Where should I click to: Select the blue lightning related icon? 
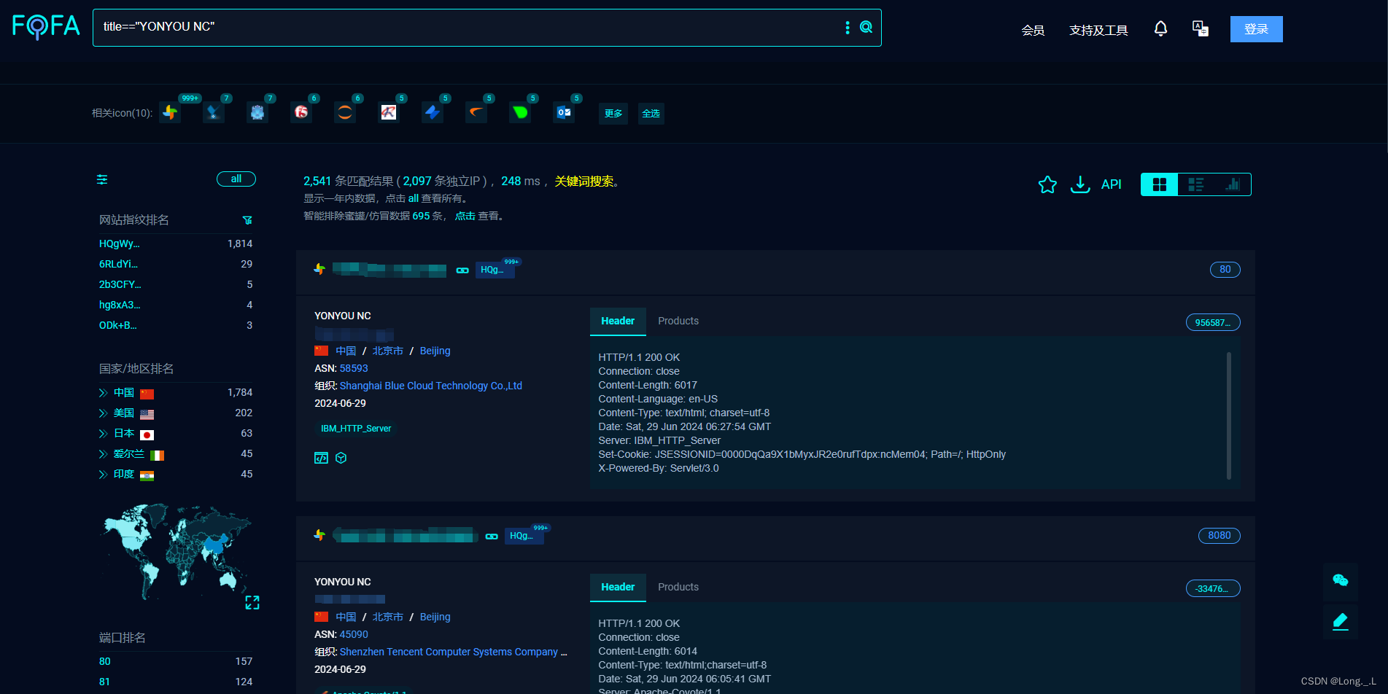point(433,112)
